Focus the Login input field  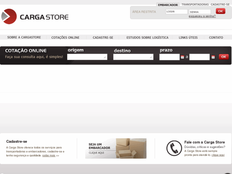[x=176, y=11]
